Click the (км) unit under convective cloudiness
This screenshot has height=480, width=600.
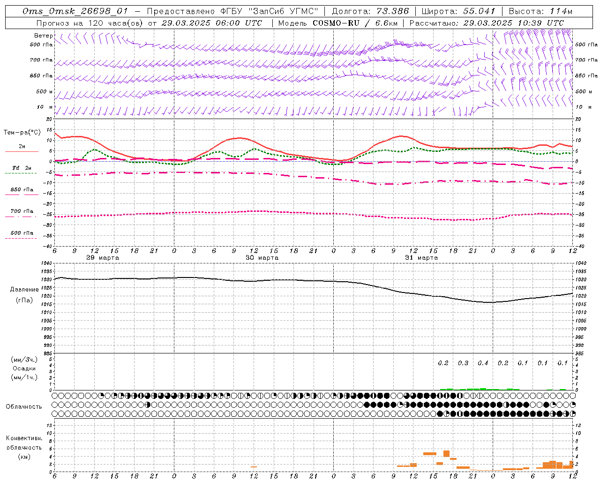pyautogui.click(x=24, y=456)
